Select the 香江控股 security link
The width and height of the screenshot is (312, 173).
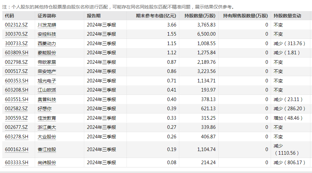click(x=47, y=149)
